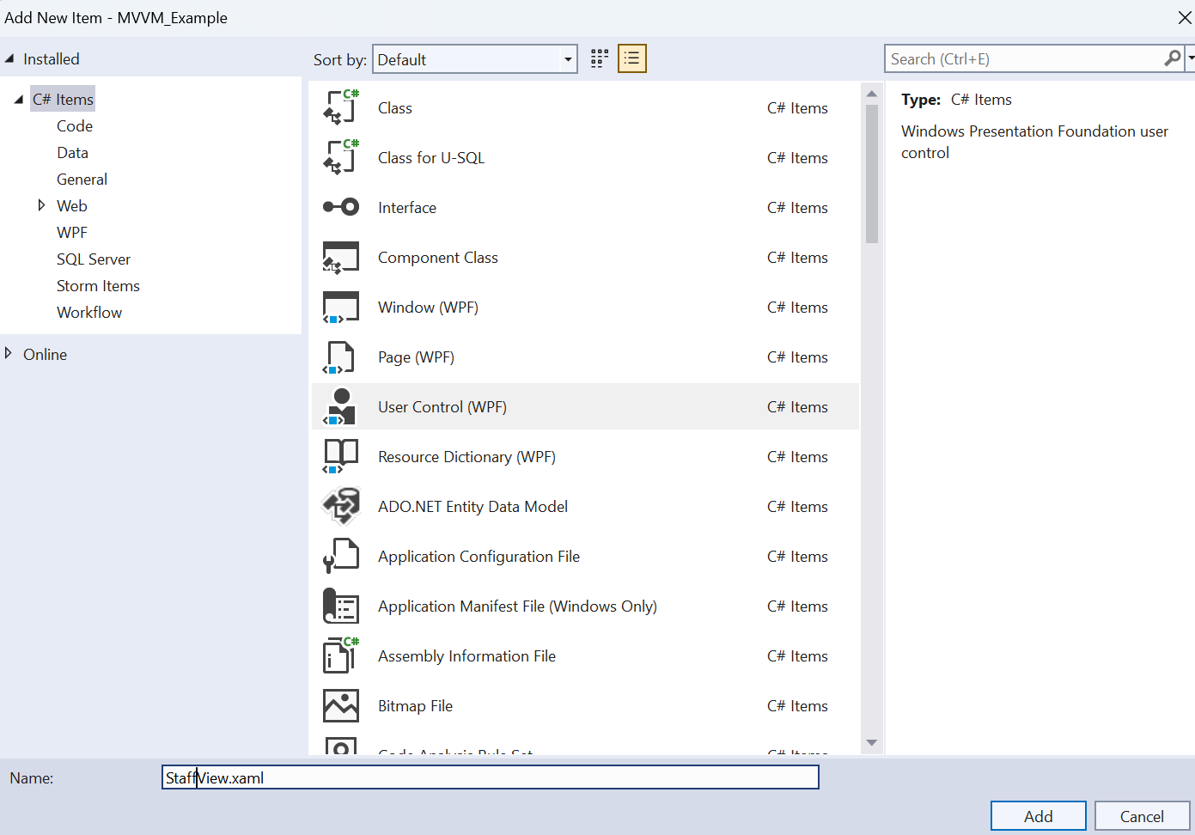Click the Add button
The height and width of the screenshot is (835, 1195).
click(1038, 815)
